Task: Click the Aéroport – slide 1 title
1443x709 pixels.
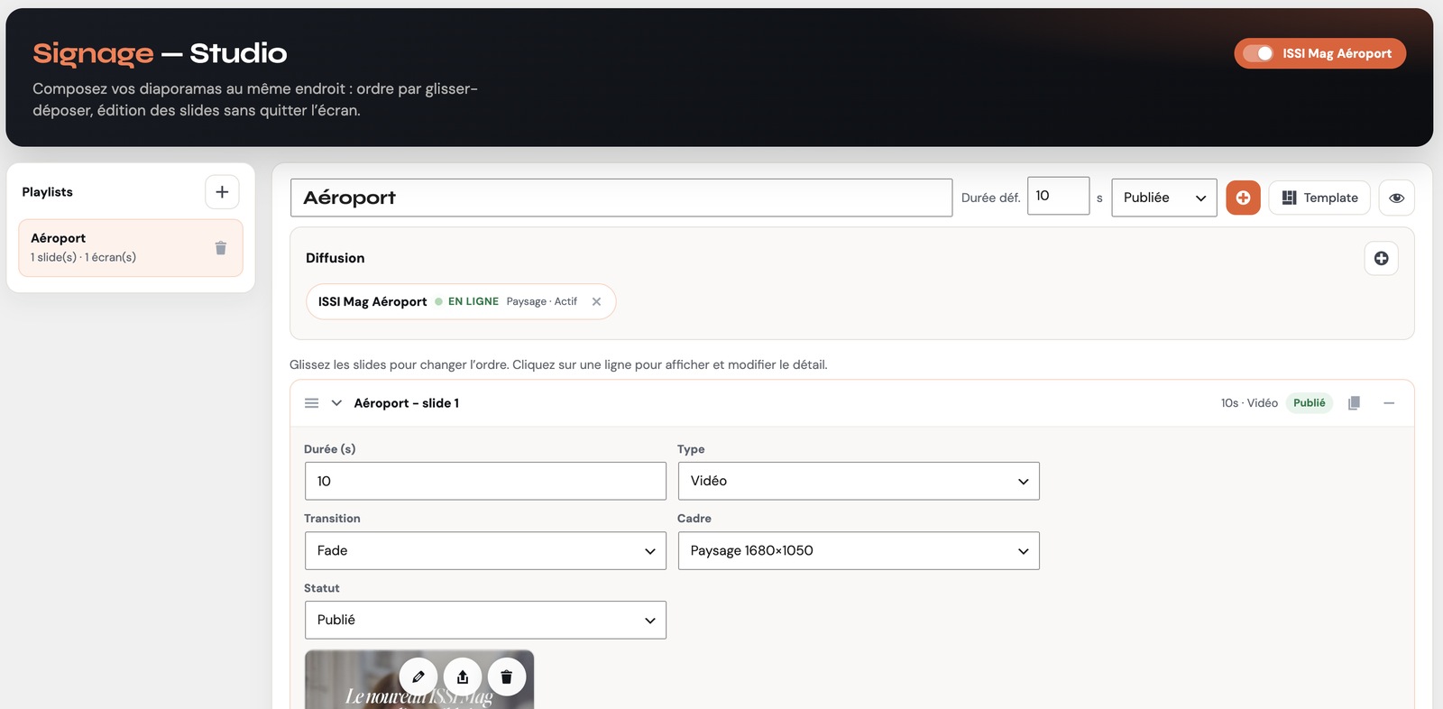Action: click(x=407, y=403)
